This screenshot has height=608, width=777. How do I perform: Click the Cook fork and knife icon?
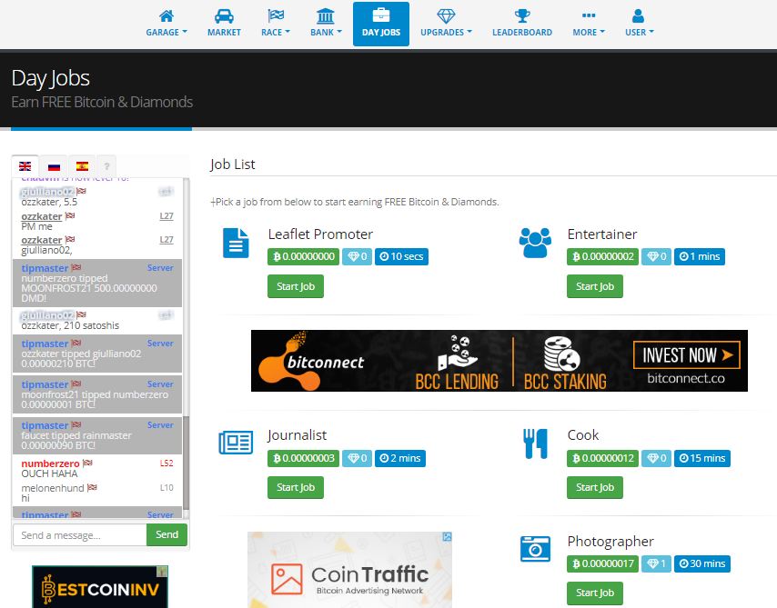pos(535,444)
